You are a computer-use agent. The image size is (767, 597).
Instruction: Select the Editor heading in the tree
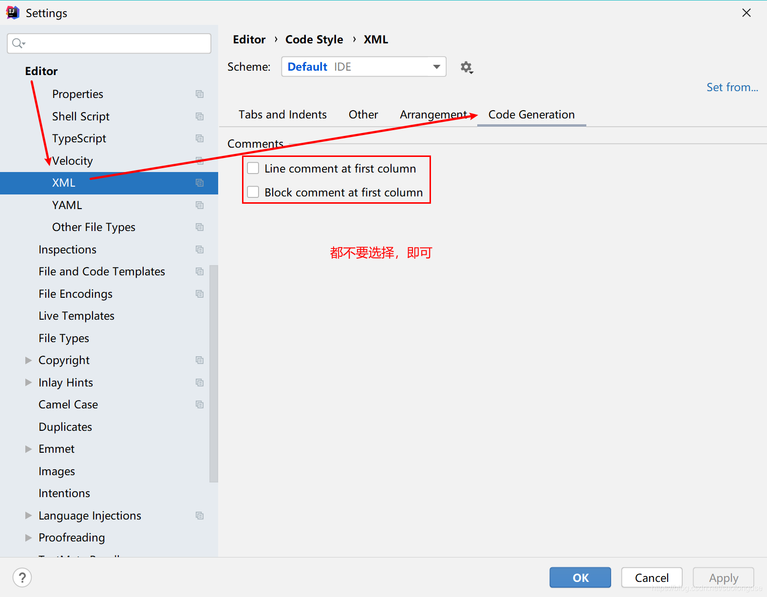tap(41, 71)
